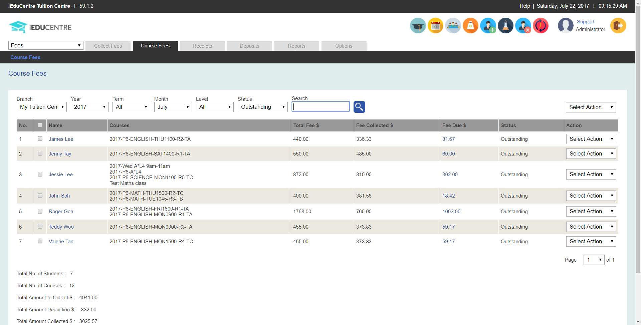Click the Help link in top bar
This screenshot has height=325, width=641.
pyautogui.click(x=524, y=6)
